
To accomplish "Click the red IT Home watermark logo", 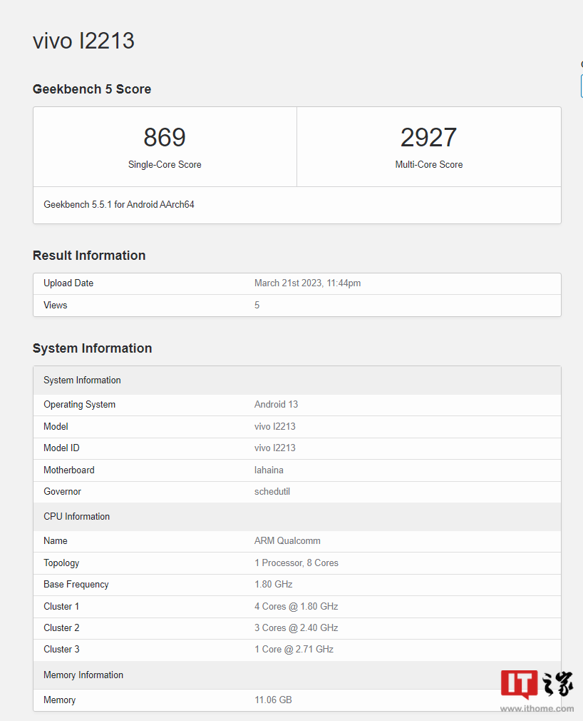I will (519, 685).
